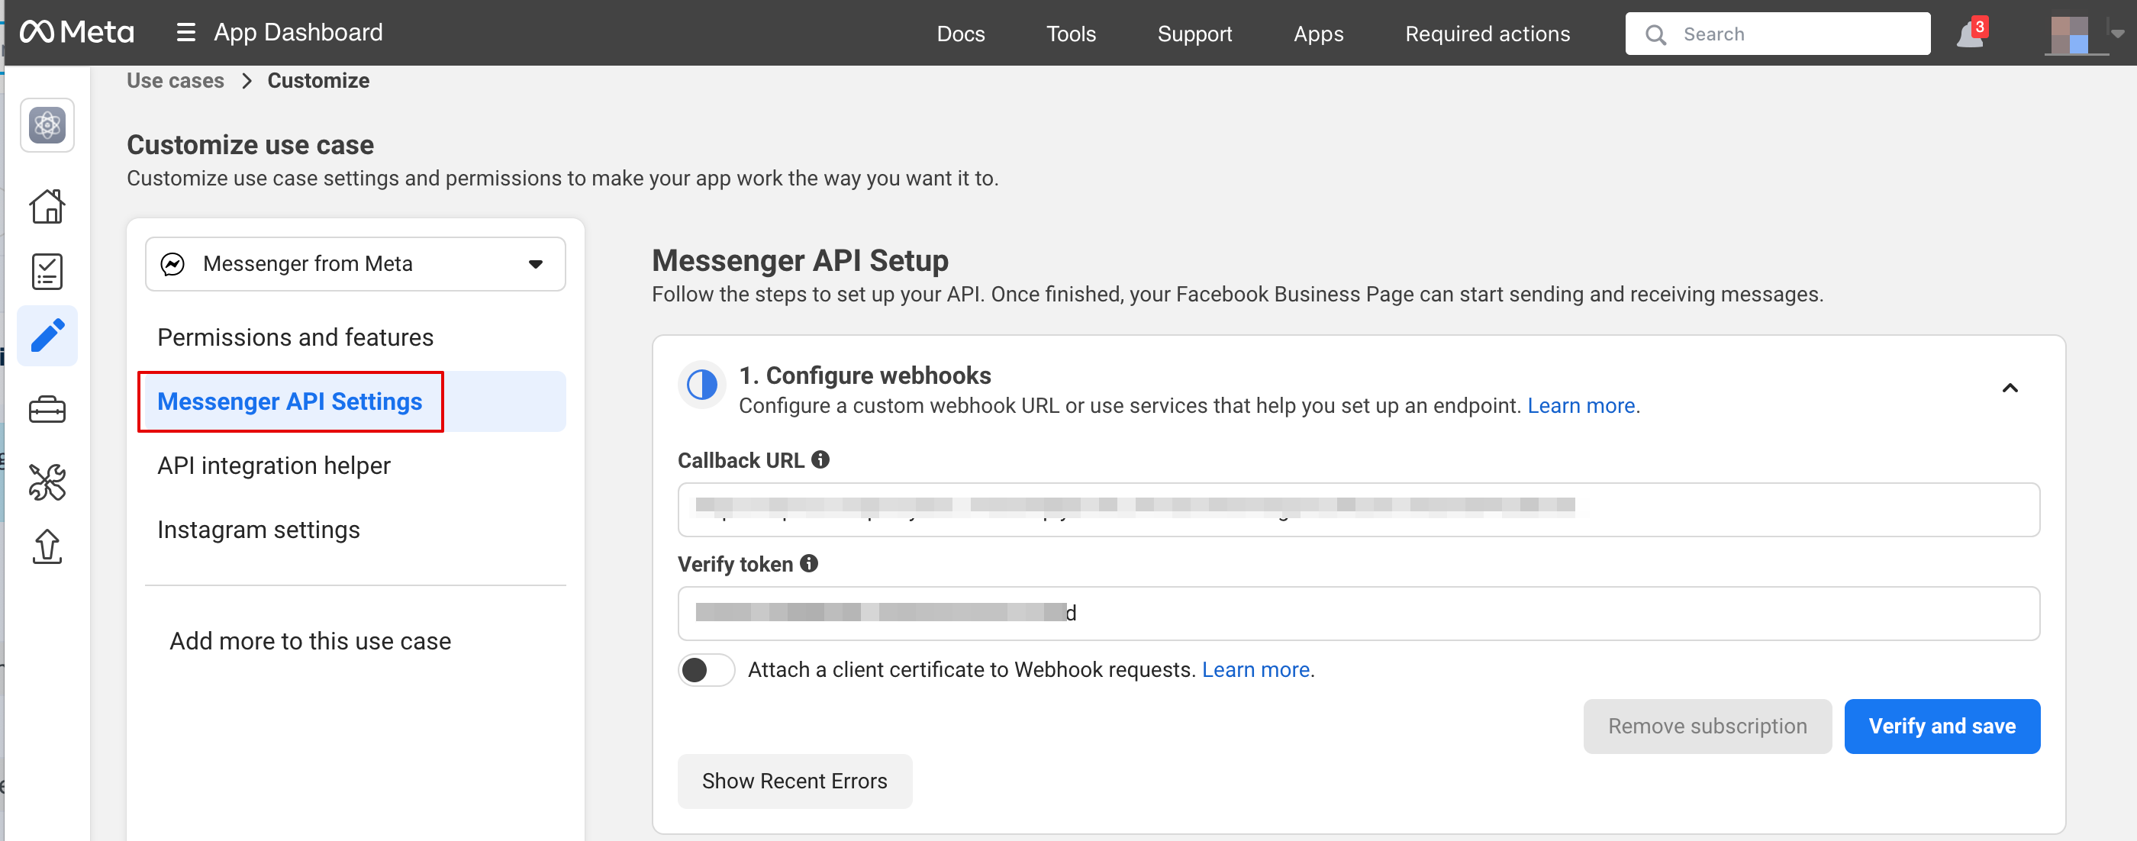Select the pencil Use cases icon
This screenshot has width=2137, height=841.
pyautogui.click(x=47, y=336)
